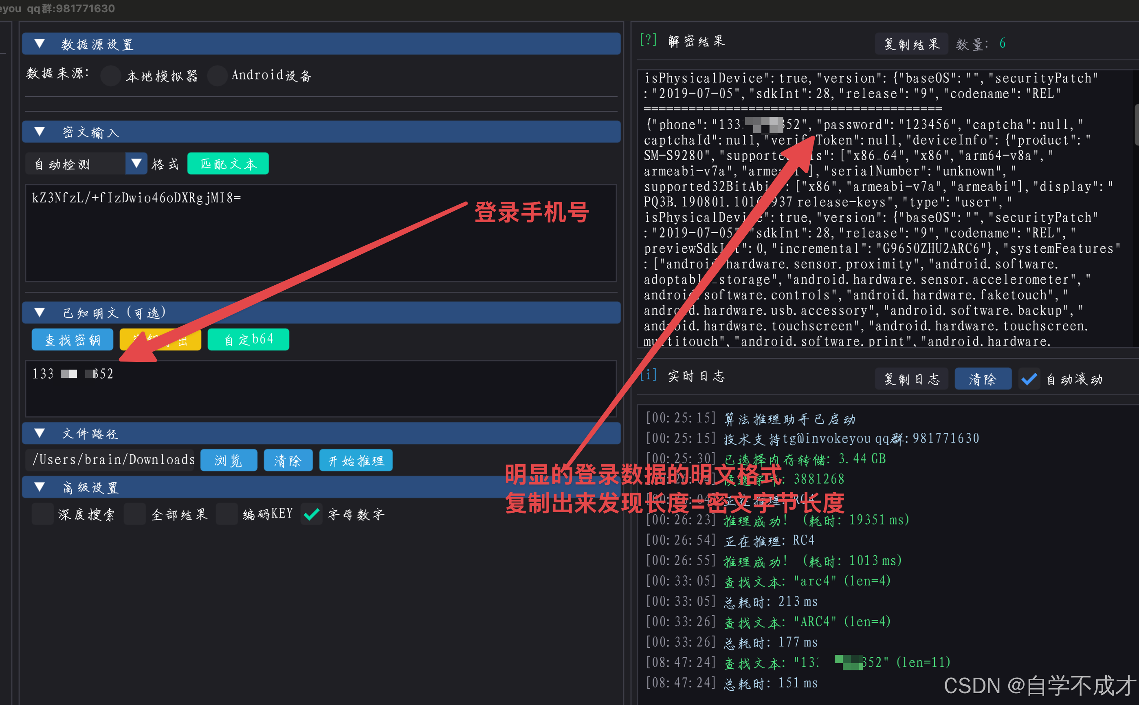Select the 本地模拟器 data source radio
Image resolution: width=1139 pixels, height=705 pixels.
(x=111, y=75)
